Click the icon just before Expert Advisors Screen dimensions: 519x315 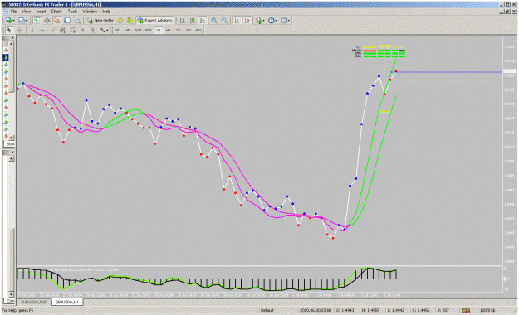(x=130, y=21)
